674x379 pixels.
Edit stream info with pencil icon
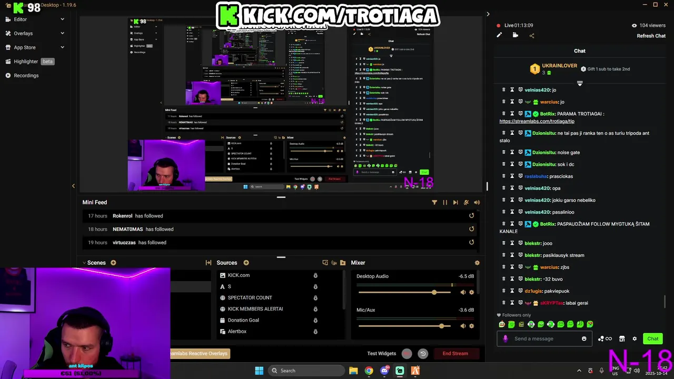[499, 35]
